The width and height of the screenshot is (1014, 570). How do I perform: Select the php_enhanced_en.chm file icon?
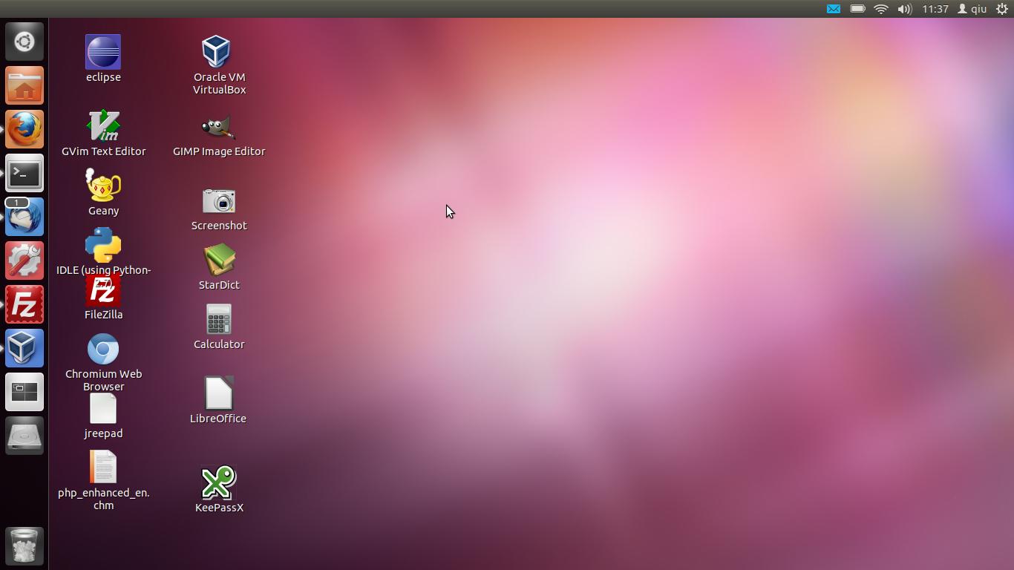point(103,468)
